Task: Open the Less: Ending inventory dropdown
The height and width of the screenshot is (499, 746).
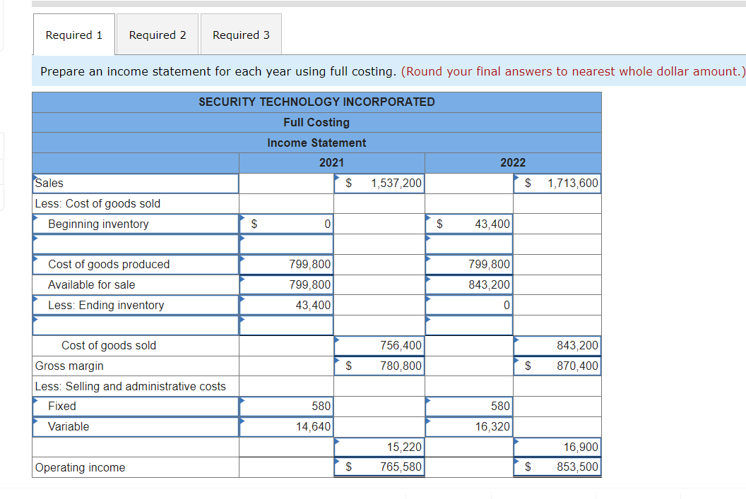Action: tap(136, 305)
